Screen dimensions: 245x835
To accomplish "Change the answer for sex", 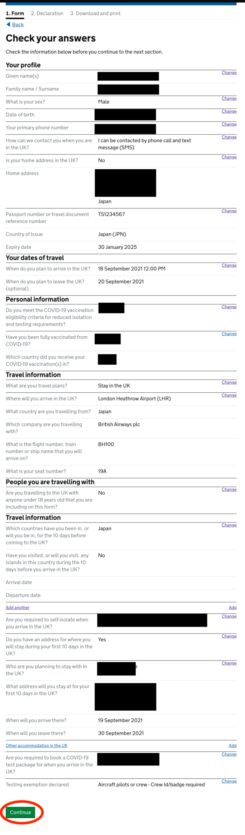I will (229, 99).
